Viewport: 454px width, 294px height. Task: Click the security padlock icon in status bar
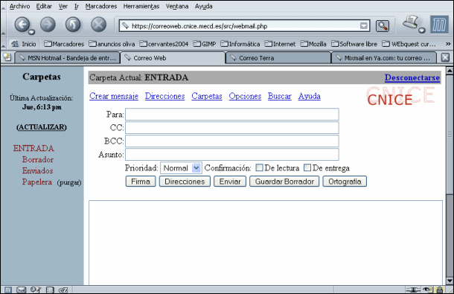[x=440, y=290]
